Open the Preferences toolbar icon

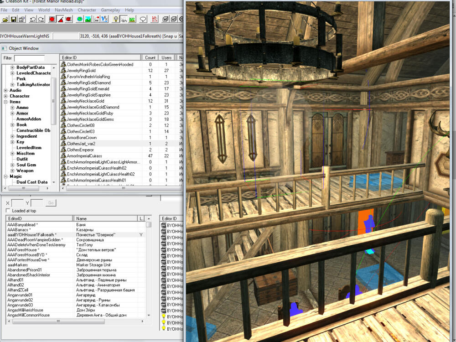(x=22, y=20)
